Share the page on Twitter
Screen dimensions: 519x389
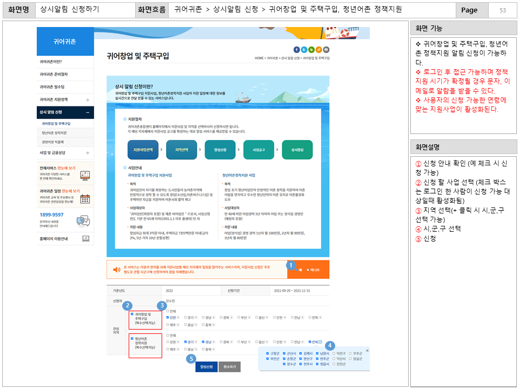(304, 48)
